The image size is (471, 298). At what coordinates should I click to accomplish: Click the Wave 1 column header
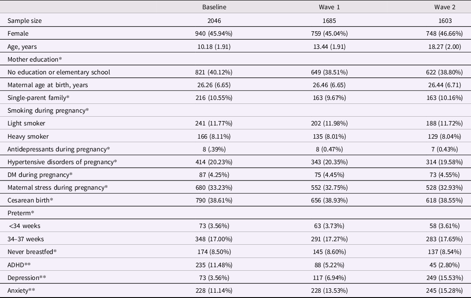coord(330,7)
